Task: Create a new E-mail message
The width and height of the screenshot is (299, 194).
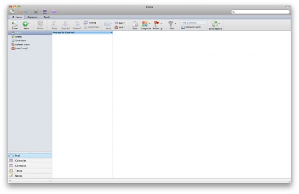Action: 15,24
